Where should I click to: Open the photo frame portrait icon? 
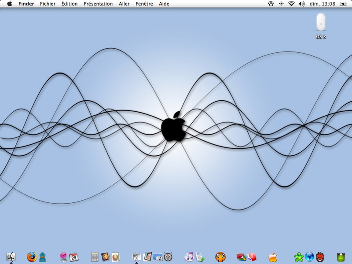[147, 257]
